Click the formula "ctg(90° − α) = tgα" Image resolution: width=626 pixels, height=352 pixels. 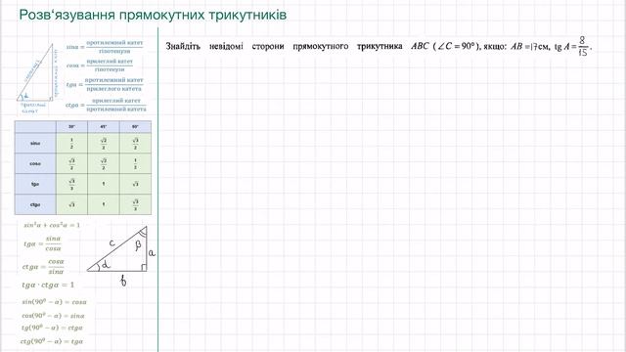pyautogui.click(x=52, y=341)
